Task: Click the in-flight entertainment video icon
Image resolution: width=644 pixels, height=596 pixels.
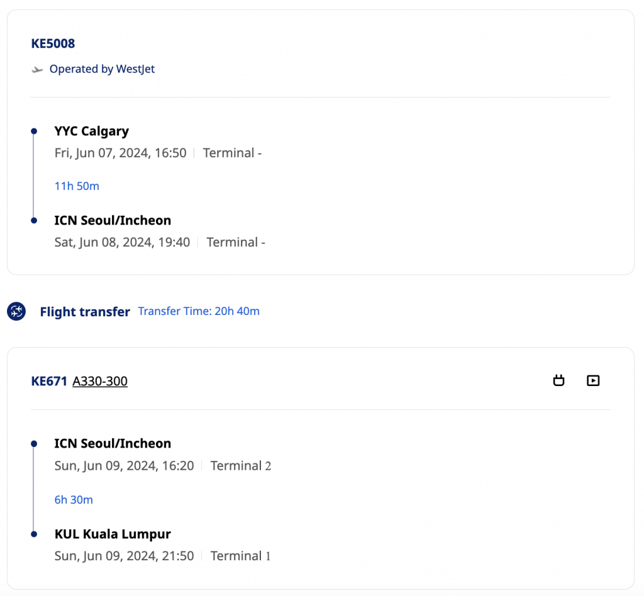Action: point(592,380)
